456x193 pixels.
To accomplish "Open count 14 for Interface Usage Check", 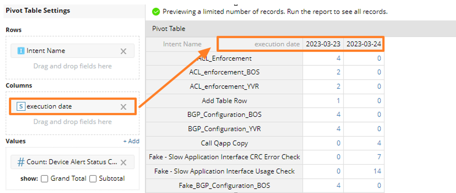I will coord(377,171).
